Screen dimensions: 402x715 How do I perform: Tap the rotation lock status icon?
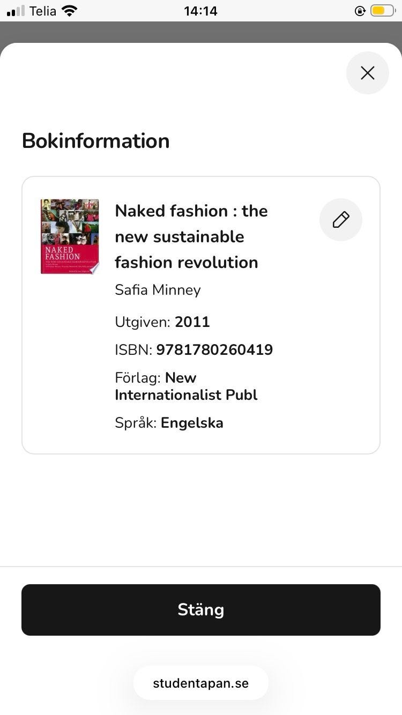point(360,11)
